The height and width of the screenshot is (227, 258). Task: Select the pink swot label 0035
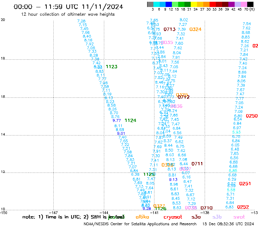[x=167, y=43]
